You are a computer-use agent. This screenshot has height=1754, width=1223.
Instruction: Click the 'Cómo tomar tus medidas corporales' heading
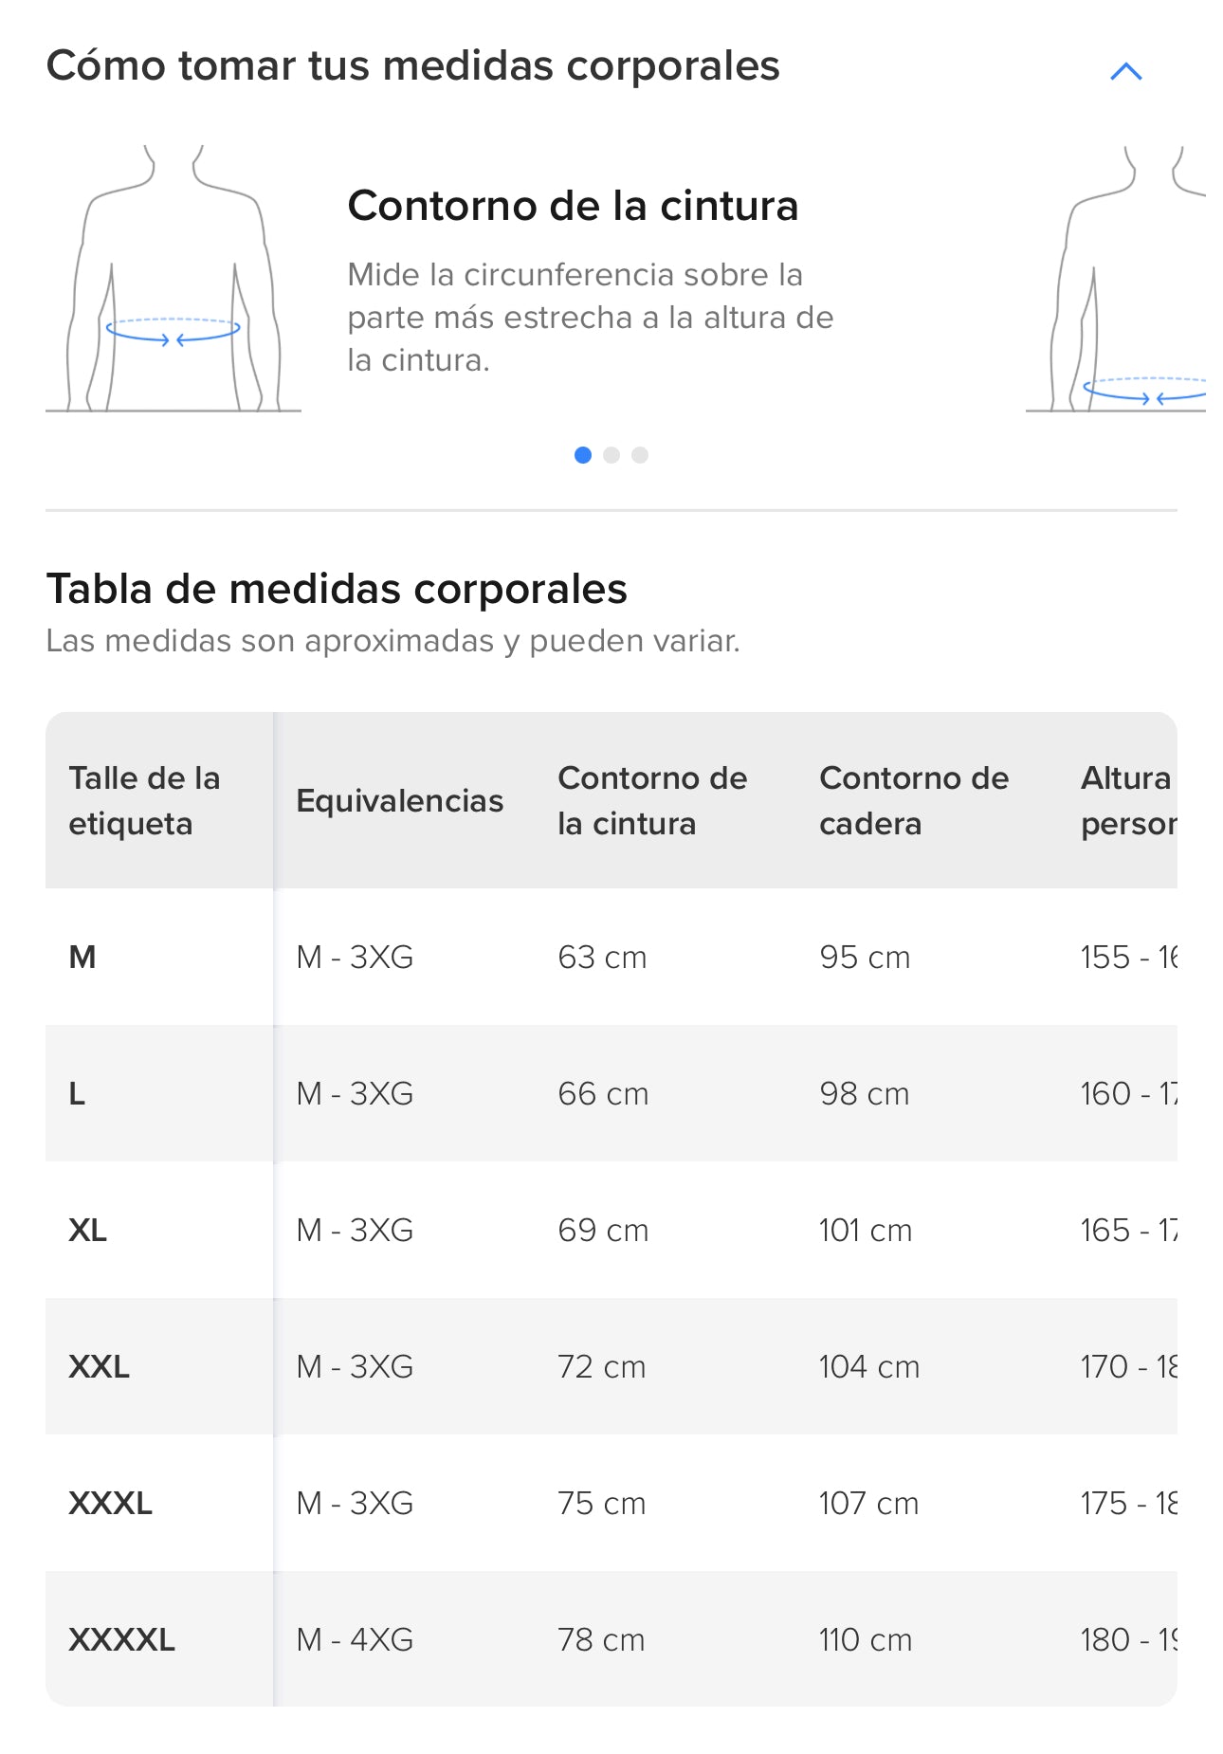click(412, 66)
